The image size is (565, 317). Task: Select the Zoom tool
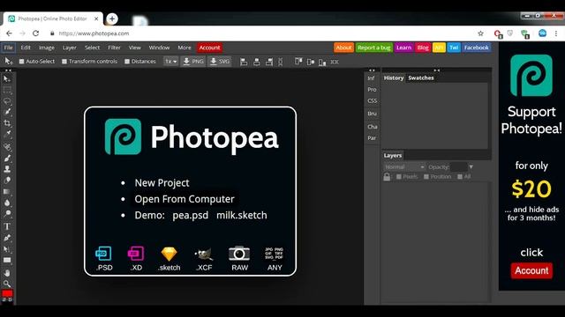(7, 284)
